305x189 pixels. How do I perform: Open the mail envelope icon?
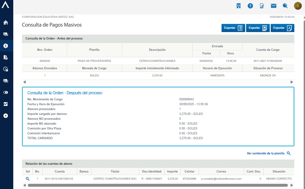274,6
